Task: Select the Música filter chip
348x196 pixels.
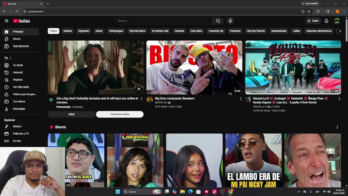Action: tap(68, 31)
